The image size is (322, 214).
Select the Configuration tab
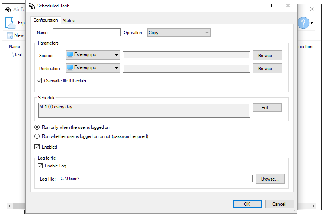click(45, 20)
